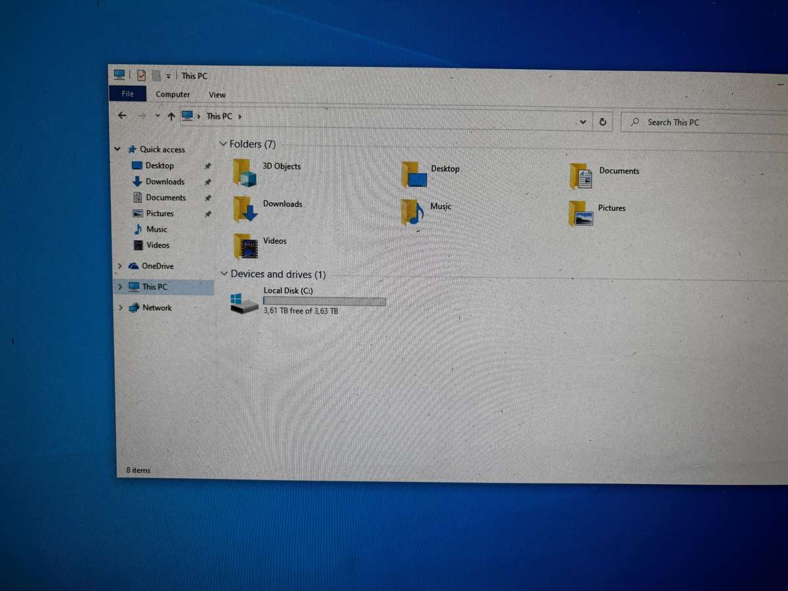The image size is (788, 591).
Task: Click the This PC breadcrumb in address bar
Action: [x=219, y=116]
